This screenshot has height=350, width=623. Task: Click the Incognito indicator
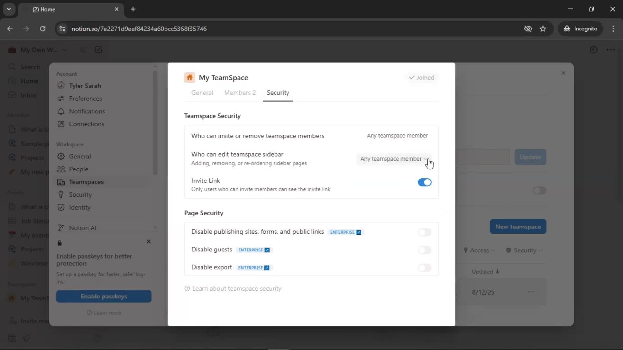pos(580,29)
